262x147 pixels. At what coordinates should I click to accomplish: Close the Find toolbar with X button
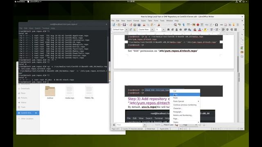pos(114,125)
